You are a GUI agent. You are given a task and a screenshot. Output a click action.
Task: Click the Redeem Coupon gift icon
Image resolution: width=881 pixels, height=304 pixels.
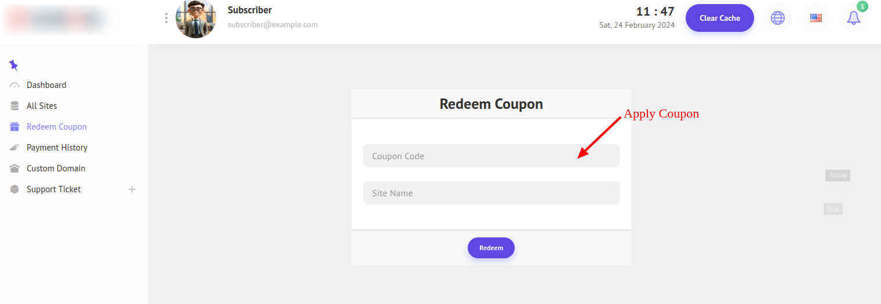[14, 127]
